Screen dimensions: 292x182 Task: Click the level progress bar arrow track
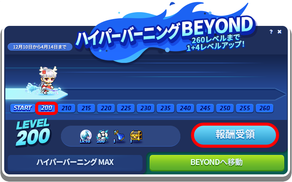click(x=146, y=94)
